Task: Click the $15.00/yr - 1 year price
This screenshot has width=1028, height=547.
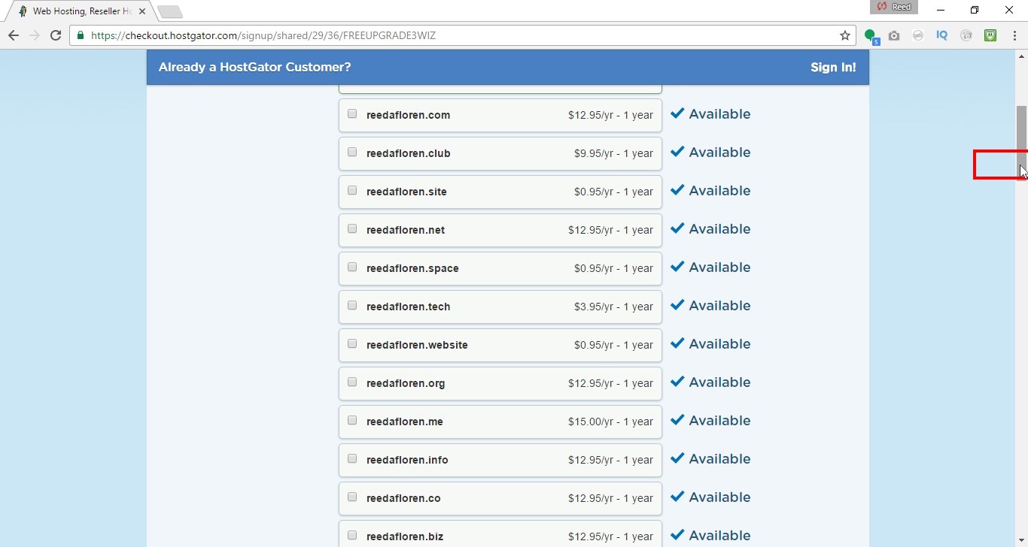Action: 610,422
